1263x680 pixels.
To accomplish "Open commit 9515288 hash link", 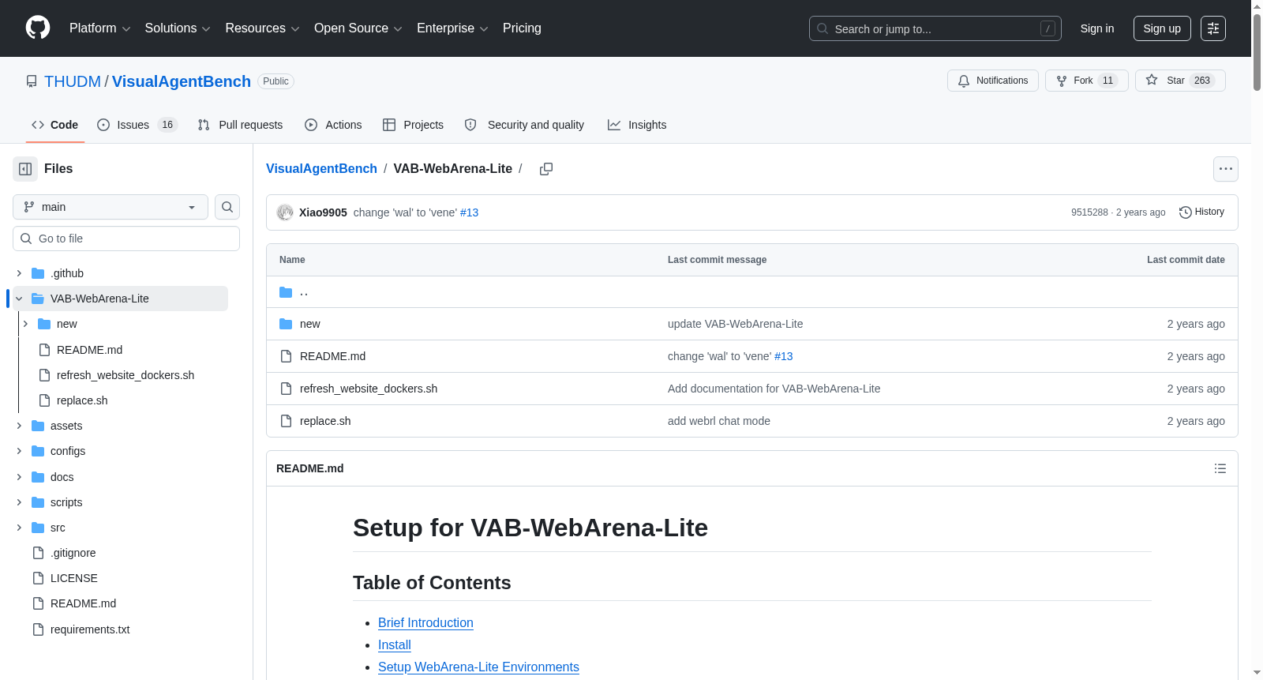I will [x=1089, y=212].
